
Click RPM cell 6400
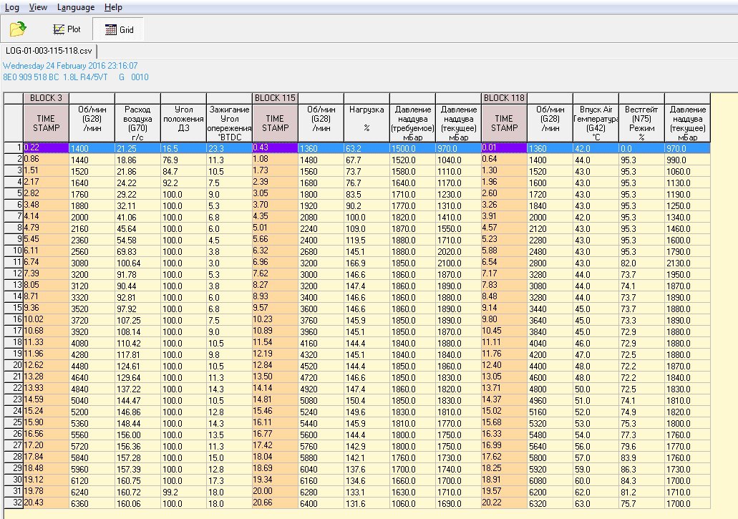pyautogui.click(x=321, y=504)
